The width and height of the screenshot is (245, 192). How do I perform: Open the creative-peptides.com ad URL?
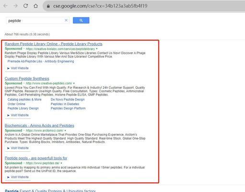point(49,84)
